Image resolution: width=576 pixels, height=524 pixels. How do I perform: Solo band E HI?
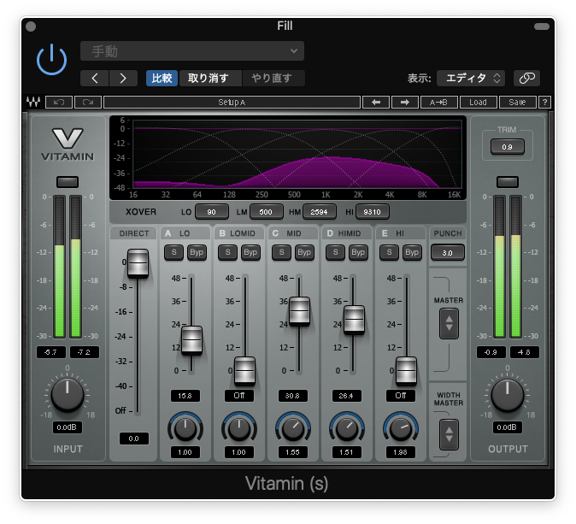click(389, 252)
